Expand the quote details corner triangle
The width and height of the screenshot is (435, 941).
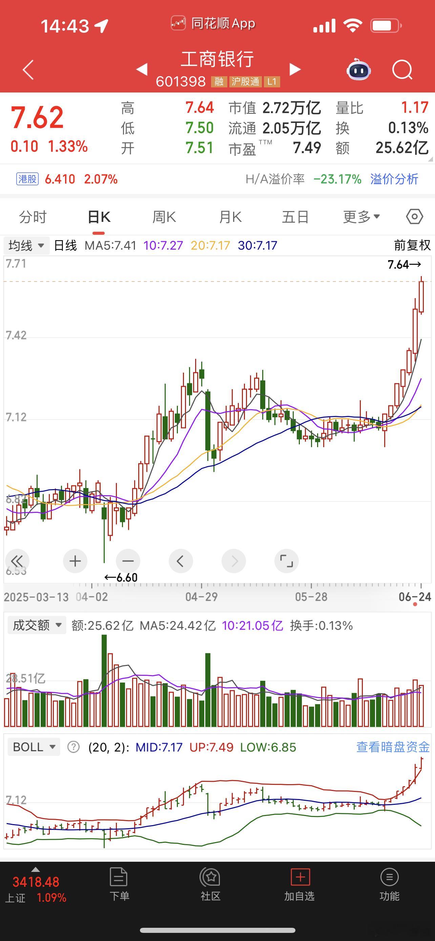click(x=430, y=159)
